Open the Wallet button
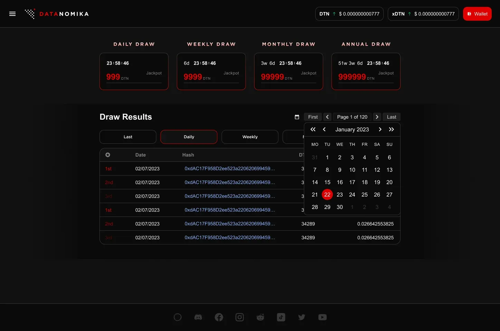Image resolution: width=500 pixels, height=331 pixels. (477, 14)
